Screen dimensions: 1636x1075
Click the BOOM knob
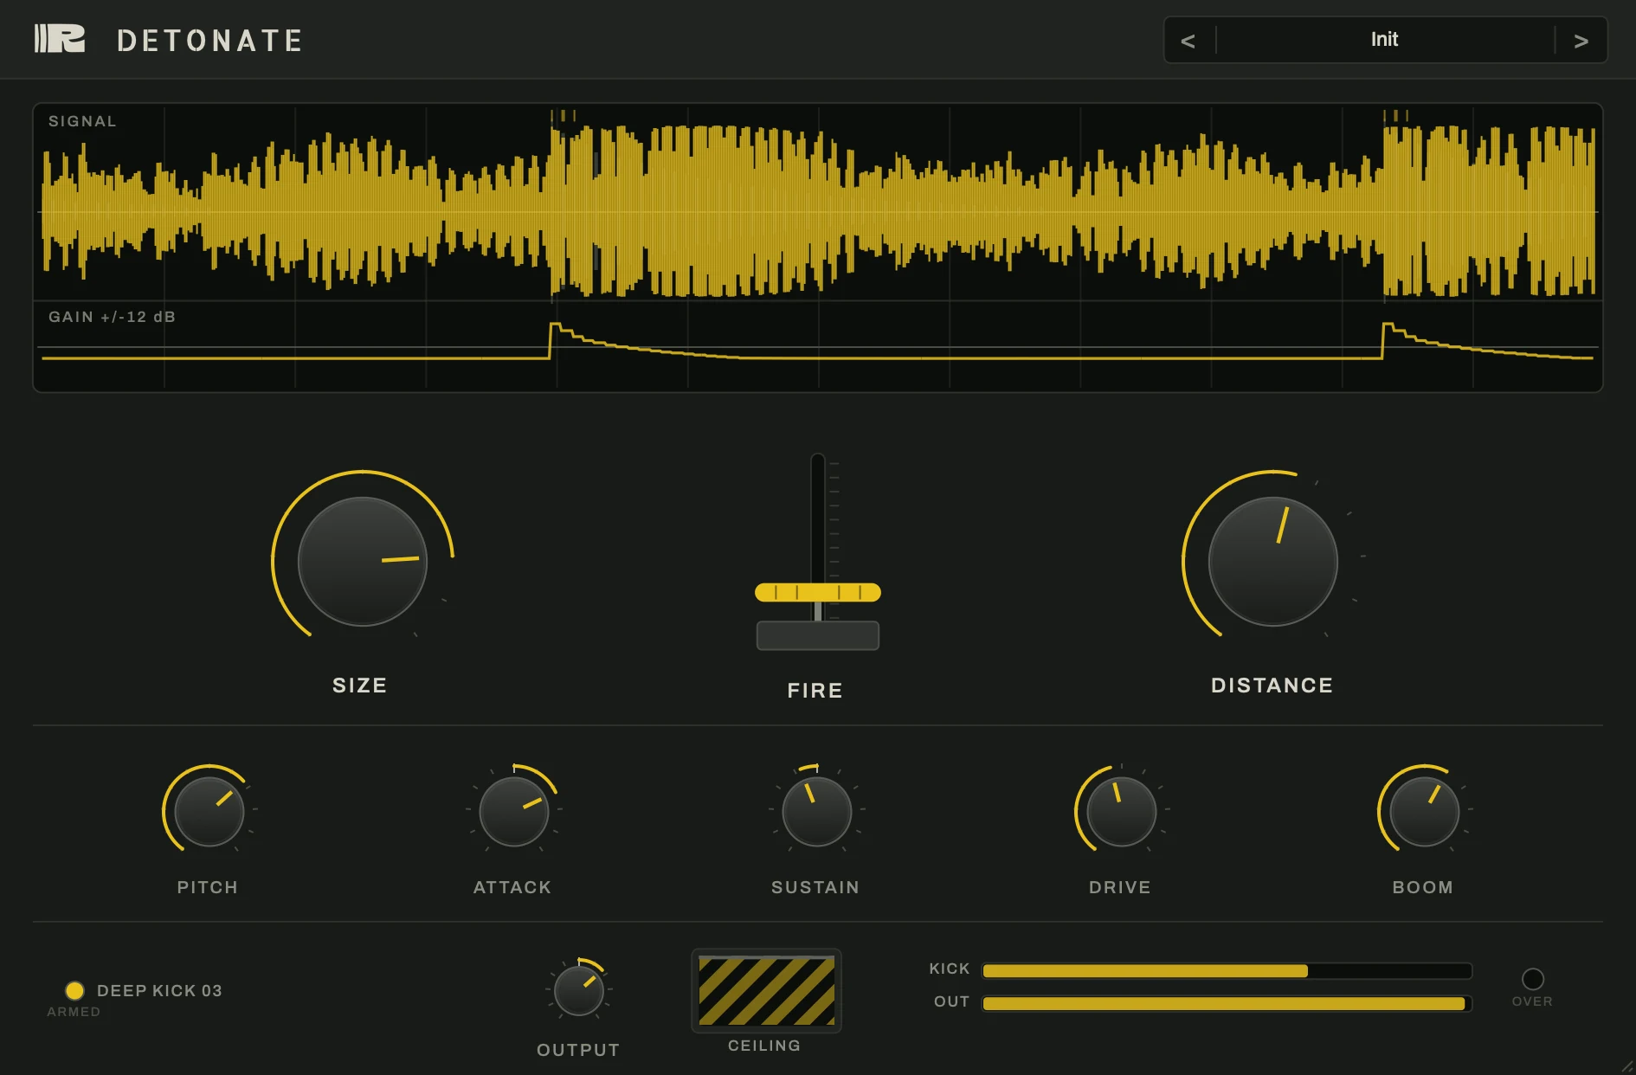[1425, 811]
